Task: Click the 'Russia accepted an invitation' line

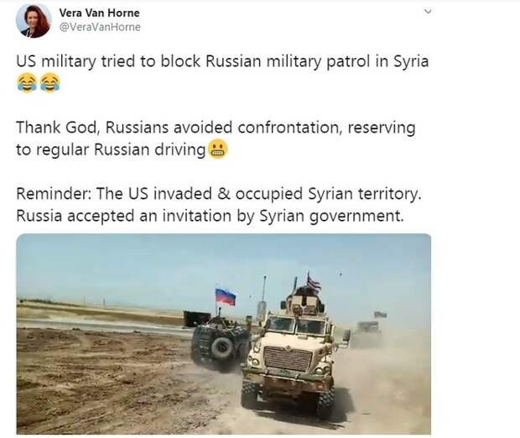Action: tap(123, 216)
